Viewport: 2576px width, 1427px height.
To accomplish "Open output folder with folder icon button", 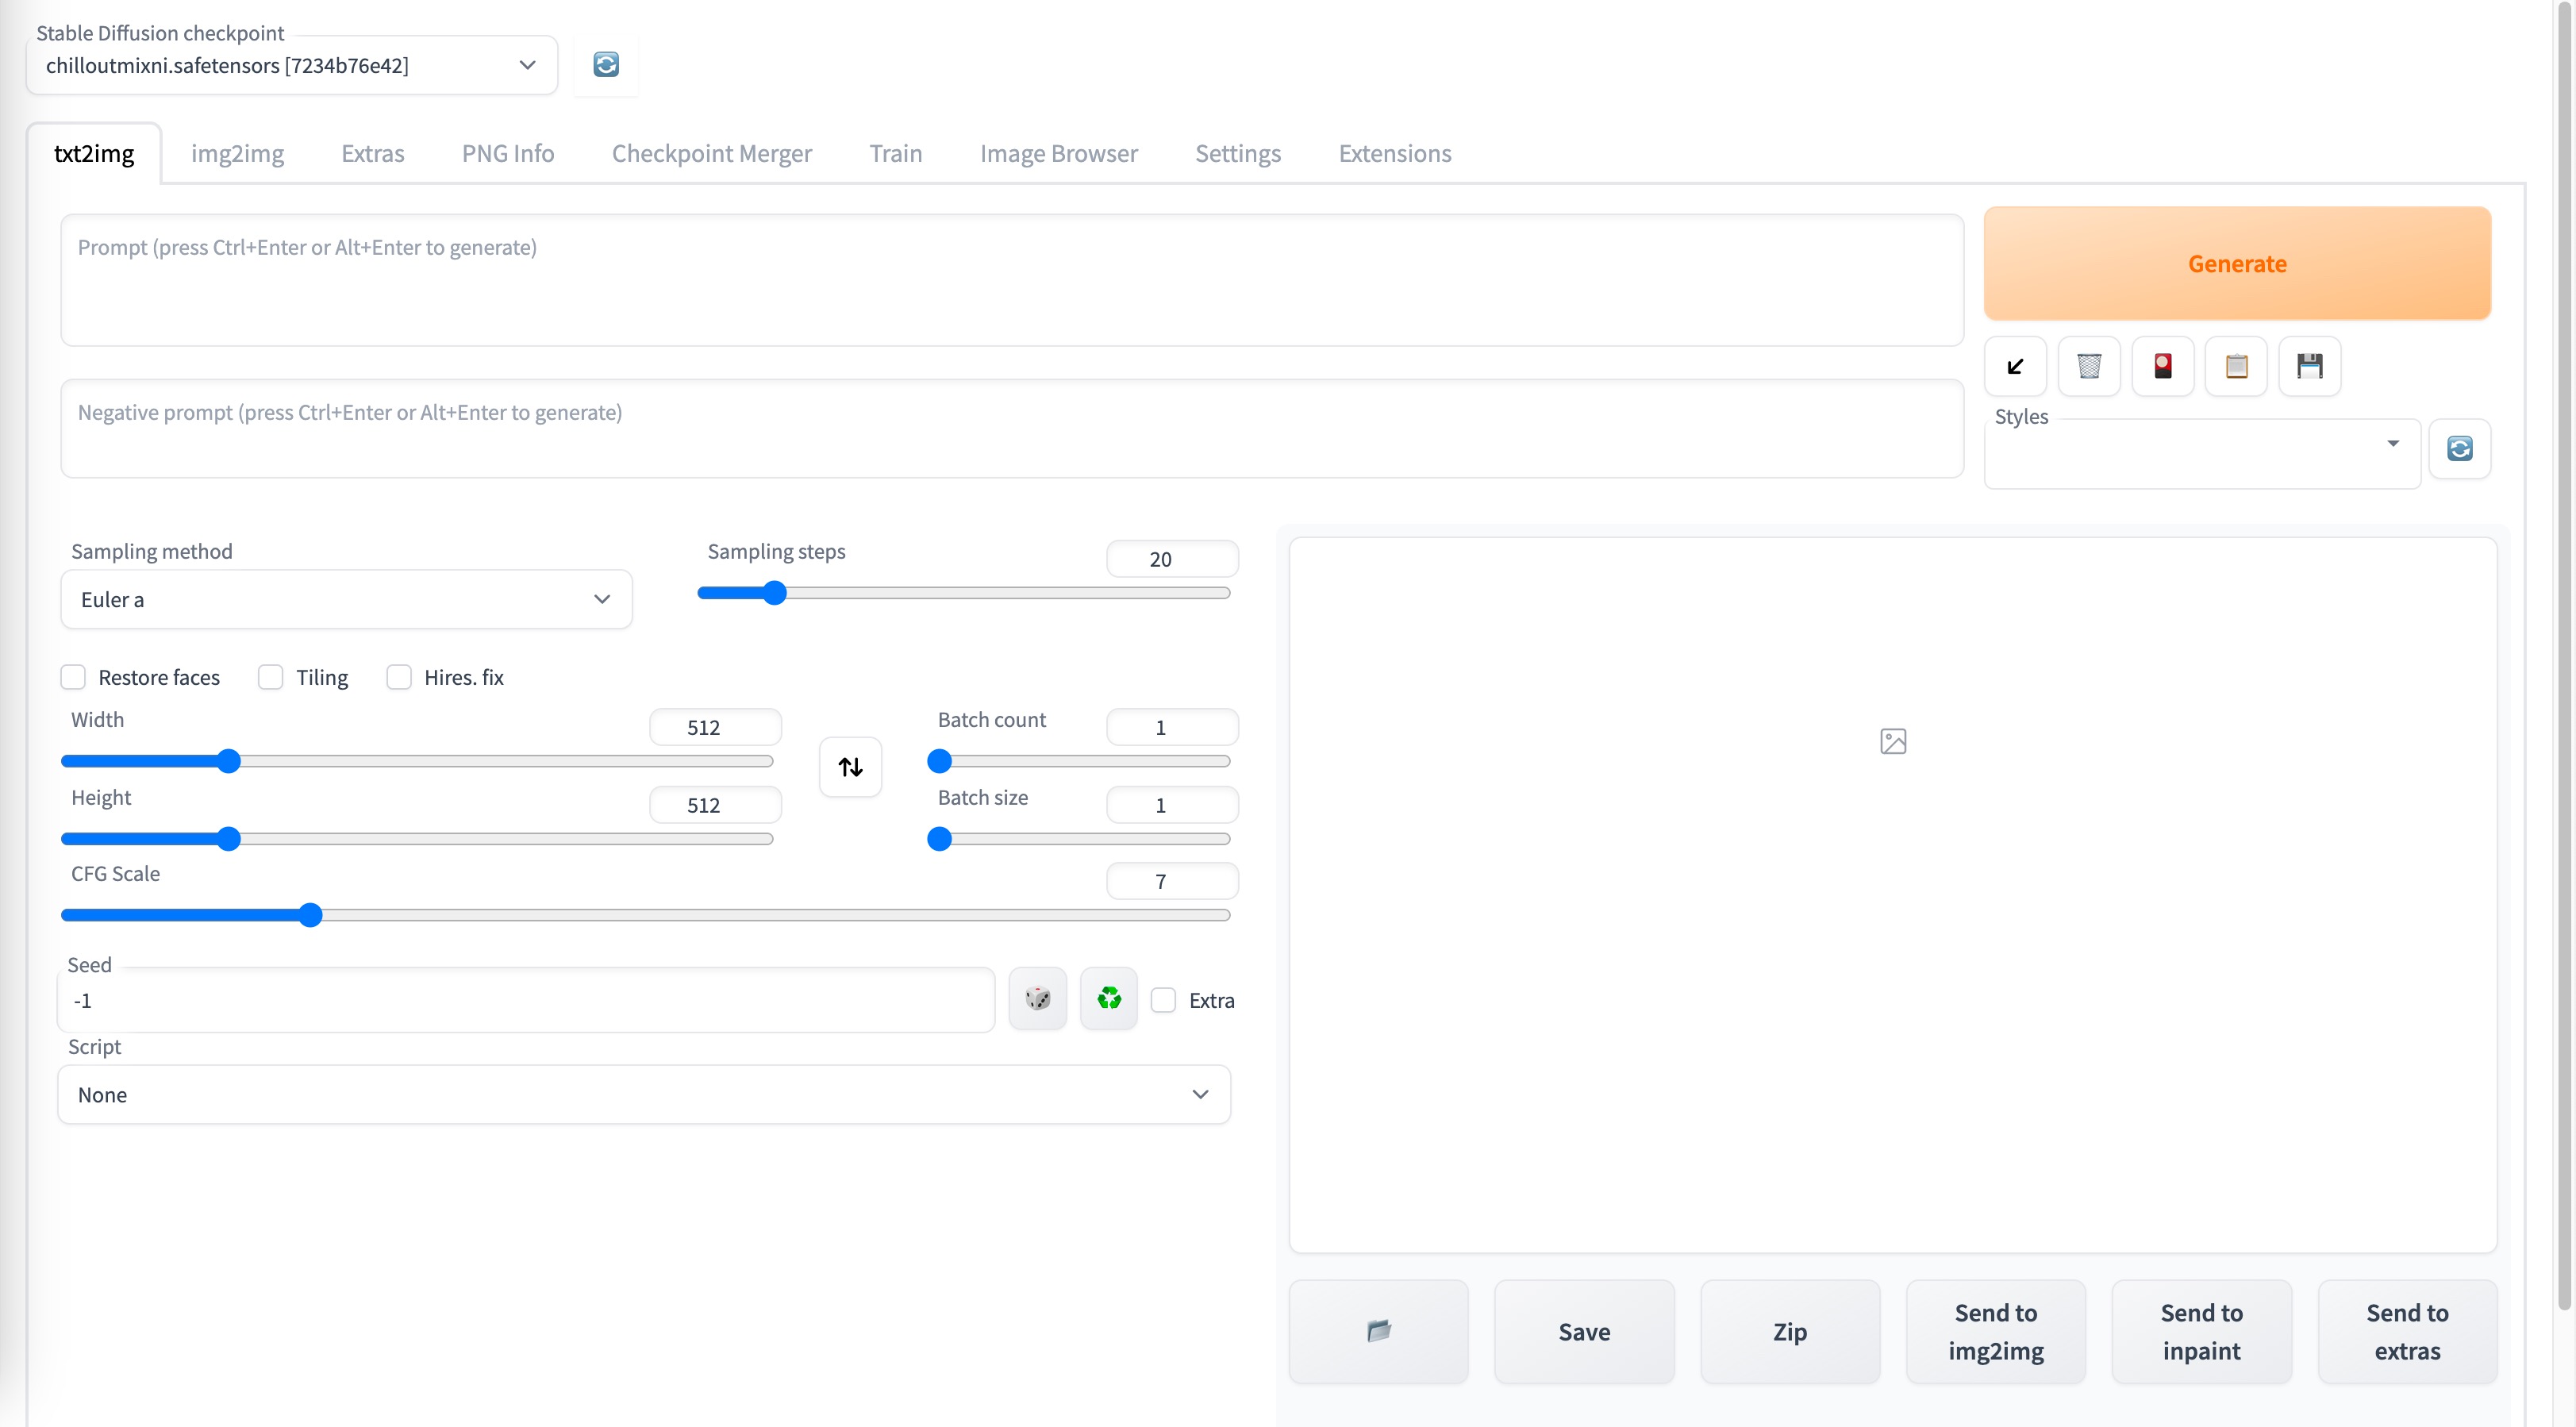I will point(1378,1331).
